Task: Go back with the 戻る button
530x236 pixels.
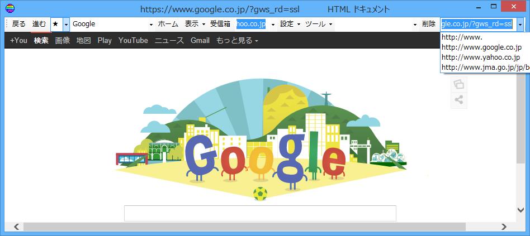Action: coord(18,25)
